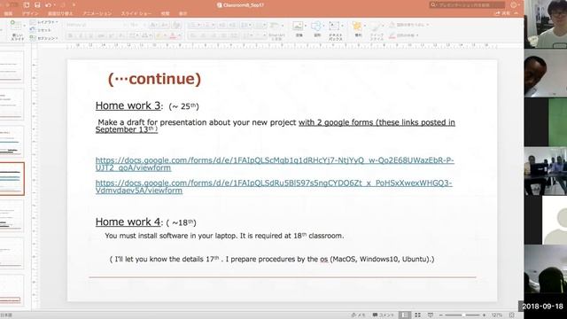Click the search presentation field
Image resolution: width=567 pixels, height=319 pixels.
coord(467,4)
